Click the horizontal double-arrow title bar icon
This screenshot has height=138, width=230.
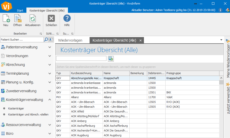point(195,4)
